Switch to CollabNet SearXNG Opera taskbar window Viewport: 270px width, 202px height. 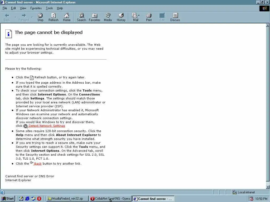(x=110, y=199)
